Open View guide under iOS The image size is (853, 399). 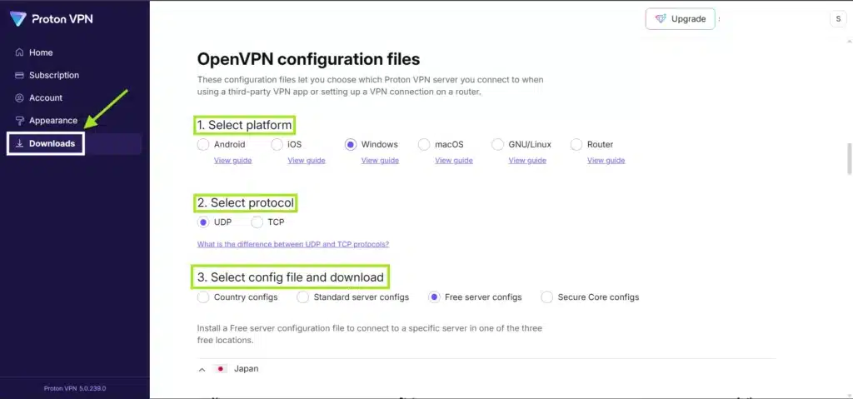[307, 161]
